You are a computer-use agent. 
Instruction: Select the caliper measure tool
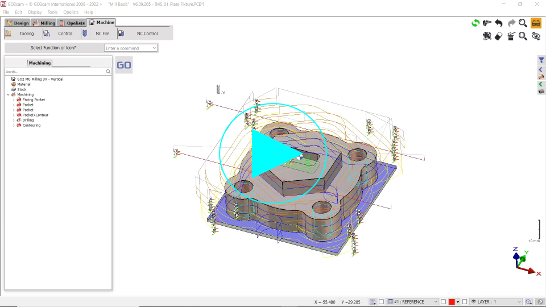487,23
